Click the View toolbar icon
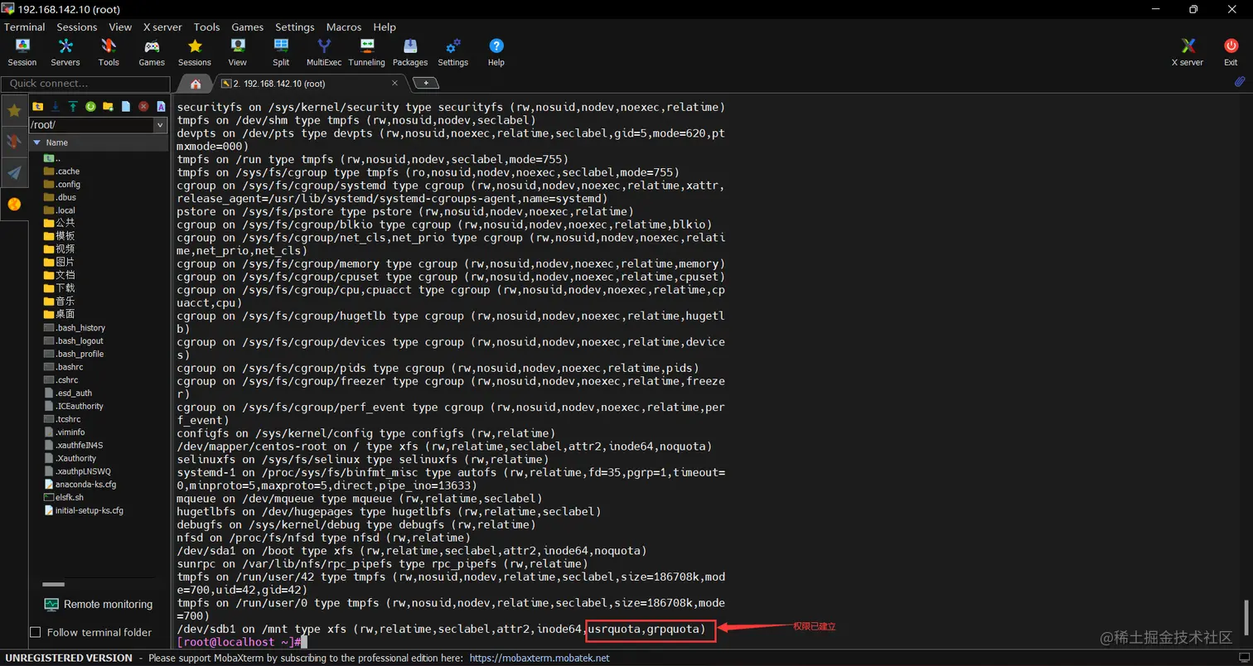 (238, 52)
